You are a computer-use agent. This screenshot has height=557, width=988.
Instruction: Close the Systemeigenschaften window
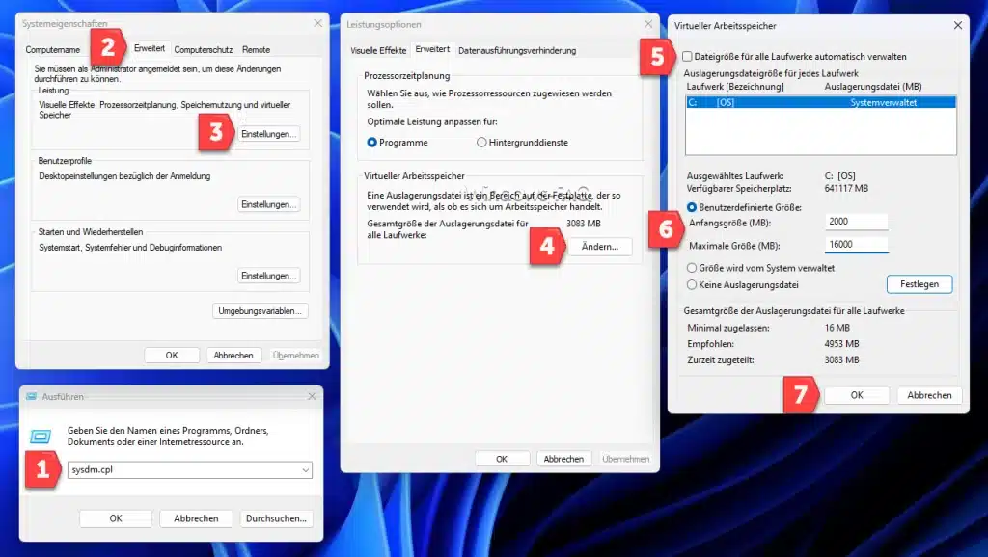pos(317,23)
